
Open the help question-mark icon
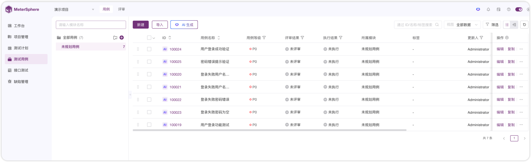[x=509, y=10]
